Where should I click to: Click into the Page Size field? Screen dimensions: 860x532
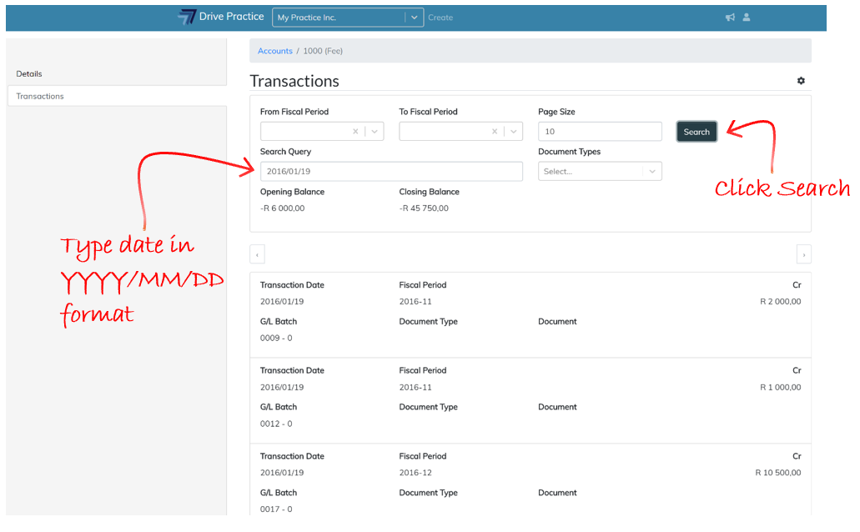click(599, 132)
